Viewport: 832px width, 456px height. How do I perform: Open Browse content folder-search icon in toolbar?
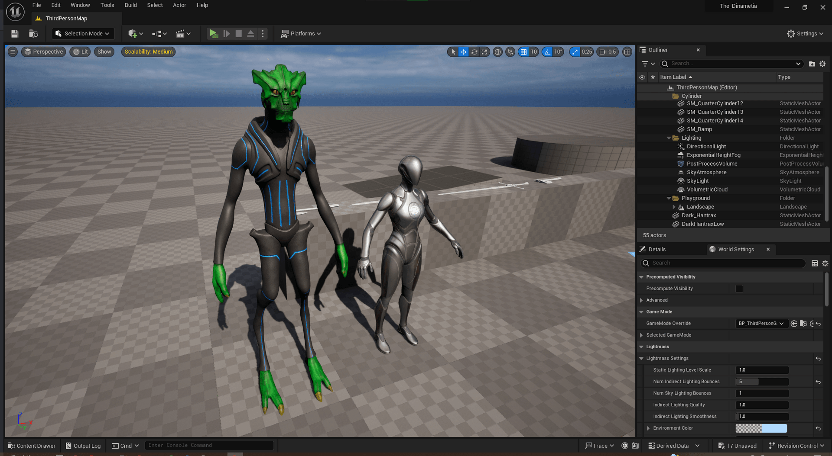click(33, 33)
